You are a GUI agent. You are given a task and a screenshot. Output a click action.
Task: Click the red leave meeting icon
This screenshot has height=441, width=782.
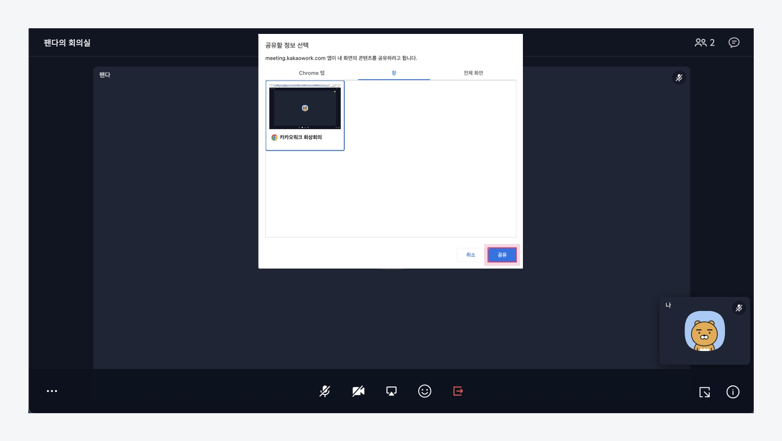458,391
